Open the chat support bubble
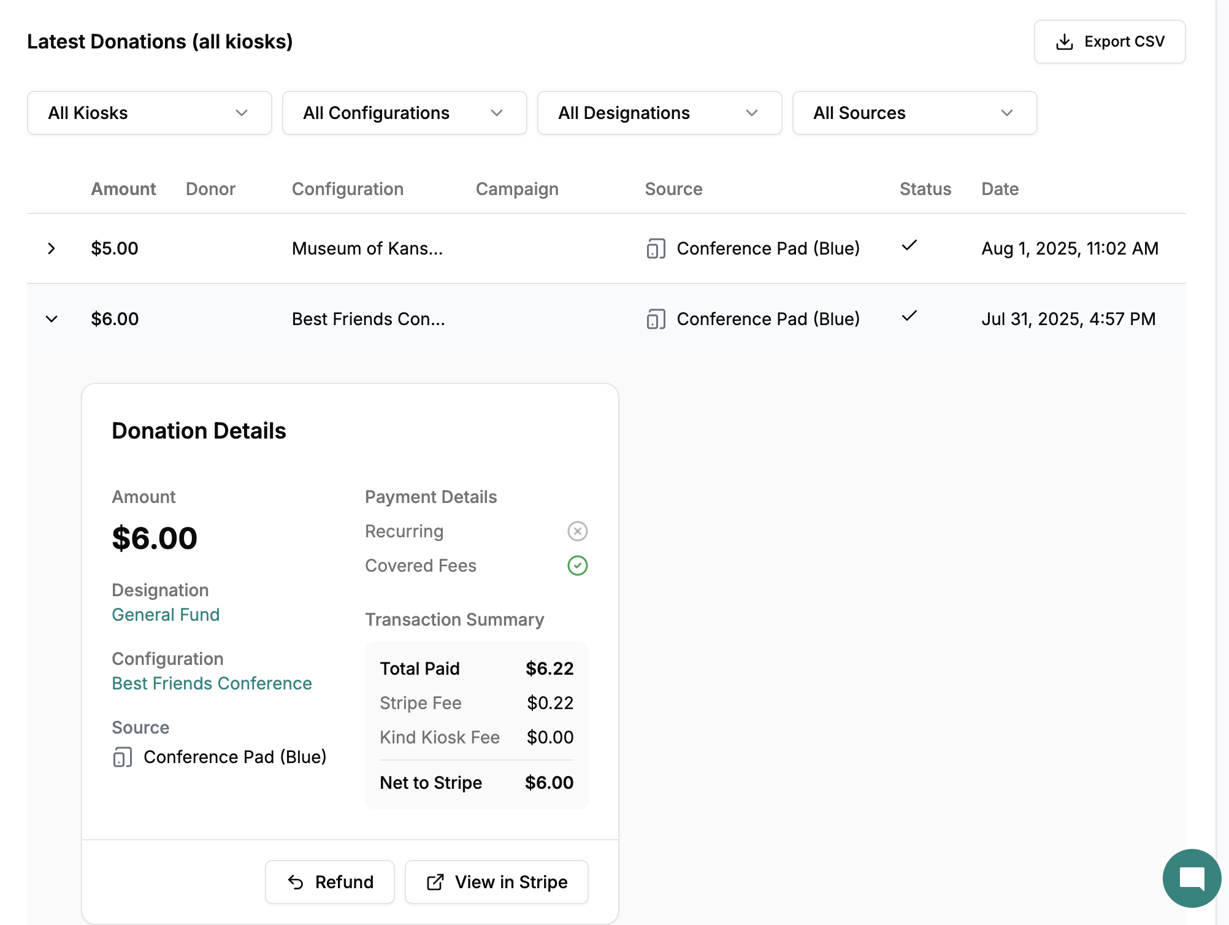The height and width of the screenshot is (925, 1229). pos(1192,878)
